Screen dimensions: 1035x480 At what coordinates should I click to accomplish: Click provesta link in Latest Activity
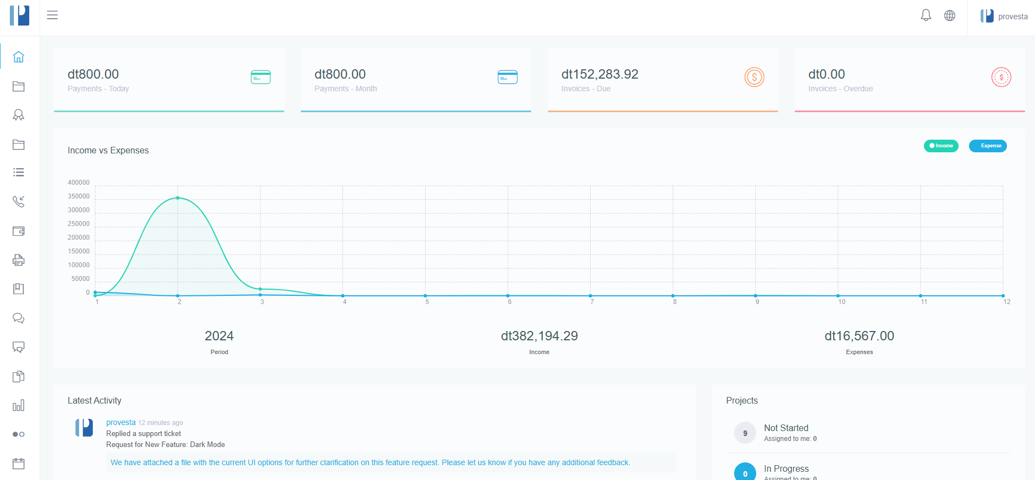[120, 422]
